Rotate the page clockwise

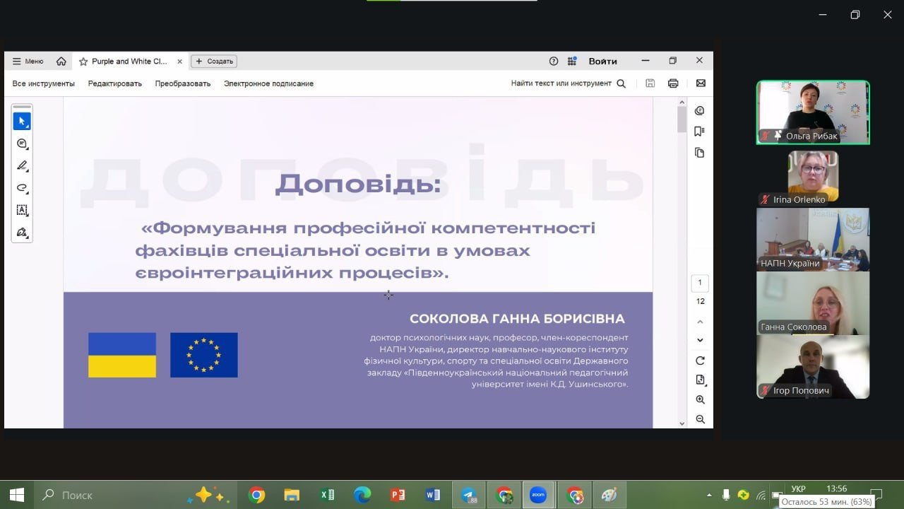click(x=700, y=361)
